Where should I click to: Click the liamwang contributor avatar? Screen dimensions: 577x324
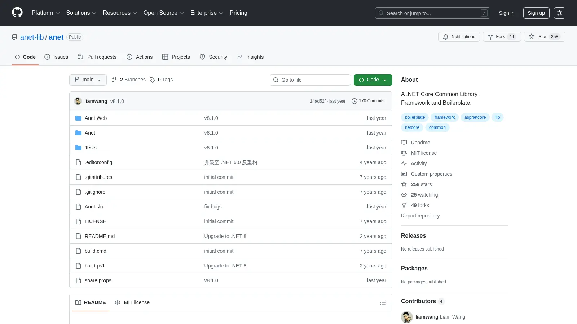click(407, 317)
